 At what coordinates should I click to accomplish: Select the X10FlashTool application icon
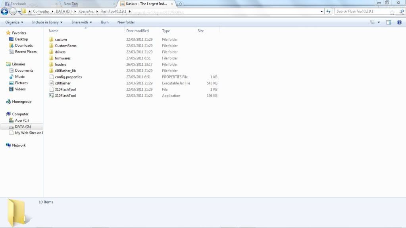[x=51, y=96]
